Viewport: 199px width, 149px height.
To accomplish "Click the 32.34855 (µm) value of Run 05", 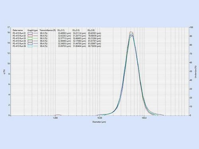I will [x=64, y=43].
